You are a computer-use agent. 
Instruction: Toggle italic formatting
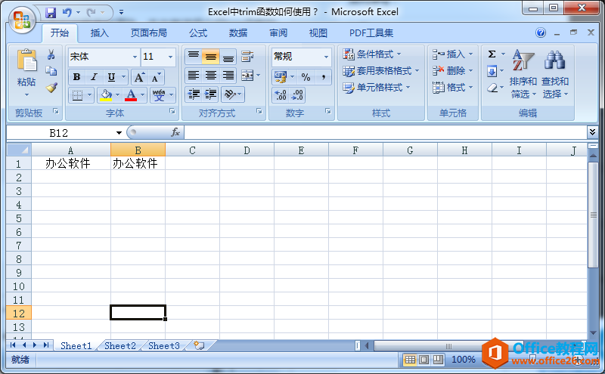coord(94,77)
